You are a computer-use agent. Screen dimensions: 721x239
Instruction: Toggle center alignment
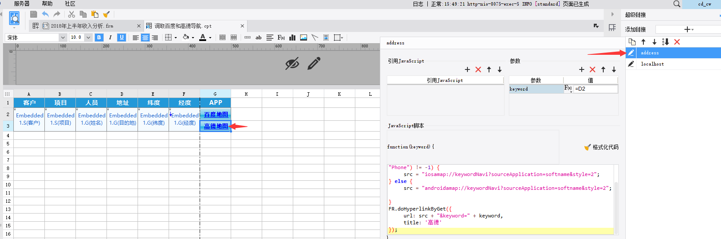coord(145,38)
